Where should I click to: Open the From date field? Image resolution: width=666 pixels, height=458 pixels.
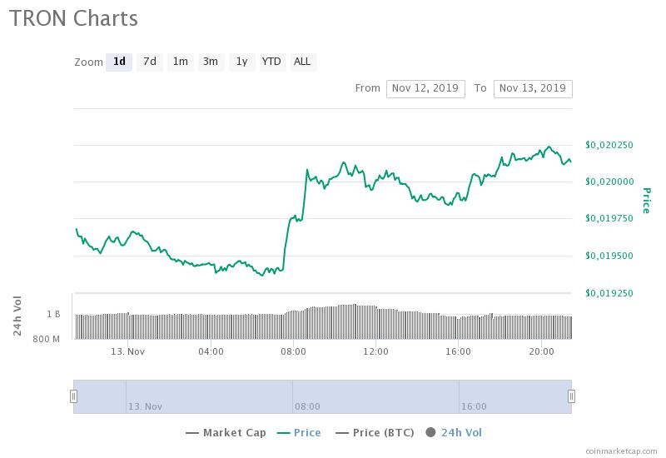(x=425, y=89)
